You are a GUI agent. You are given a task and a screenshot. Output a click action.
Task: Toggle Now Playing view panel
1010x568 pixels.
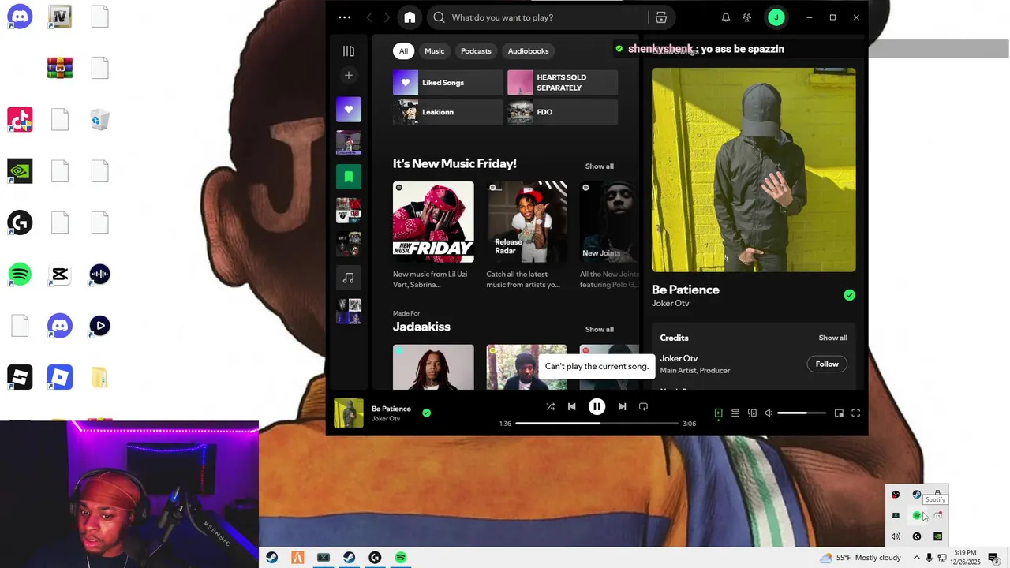coord(718,413)
